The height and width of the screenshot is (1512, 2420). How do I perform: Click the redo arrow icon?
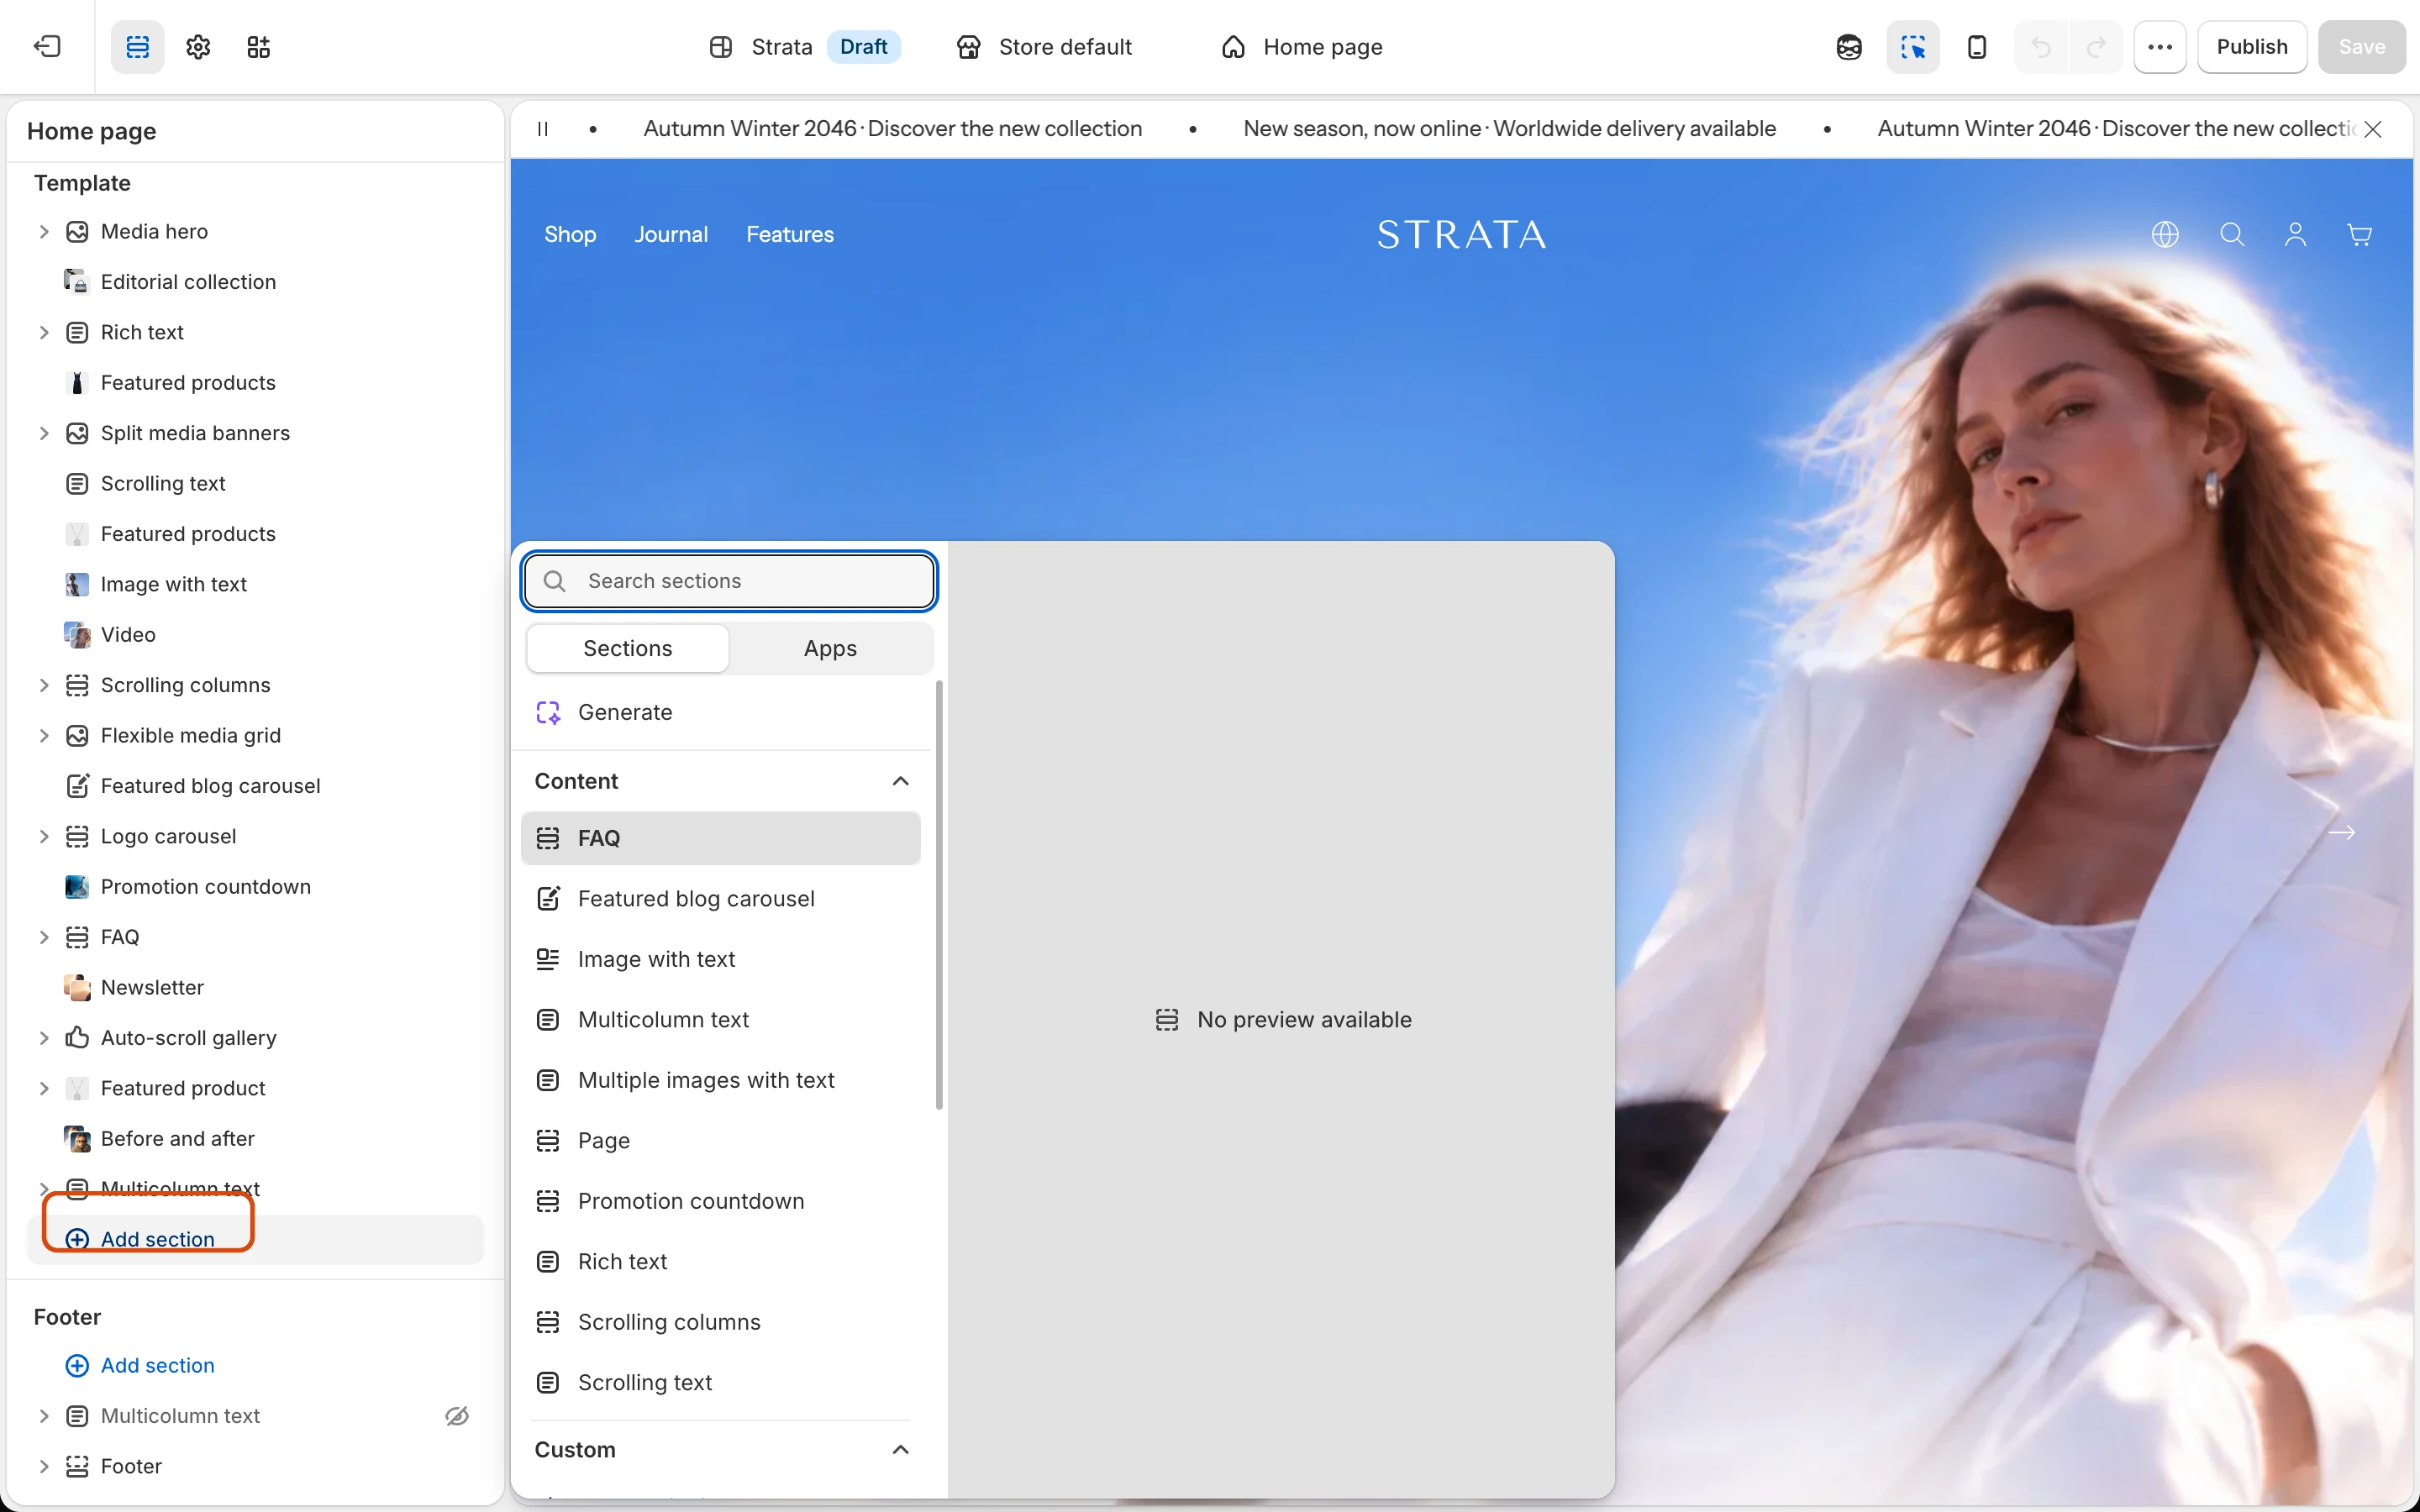tap(2097, 47)
